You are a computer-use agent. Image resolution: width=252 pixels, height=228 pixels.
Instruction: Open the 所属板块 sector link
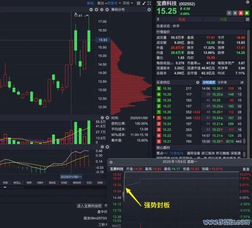pyautogui.click(x=176, y=153)
